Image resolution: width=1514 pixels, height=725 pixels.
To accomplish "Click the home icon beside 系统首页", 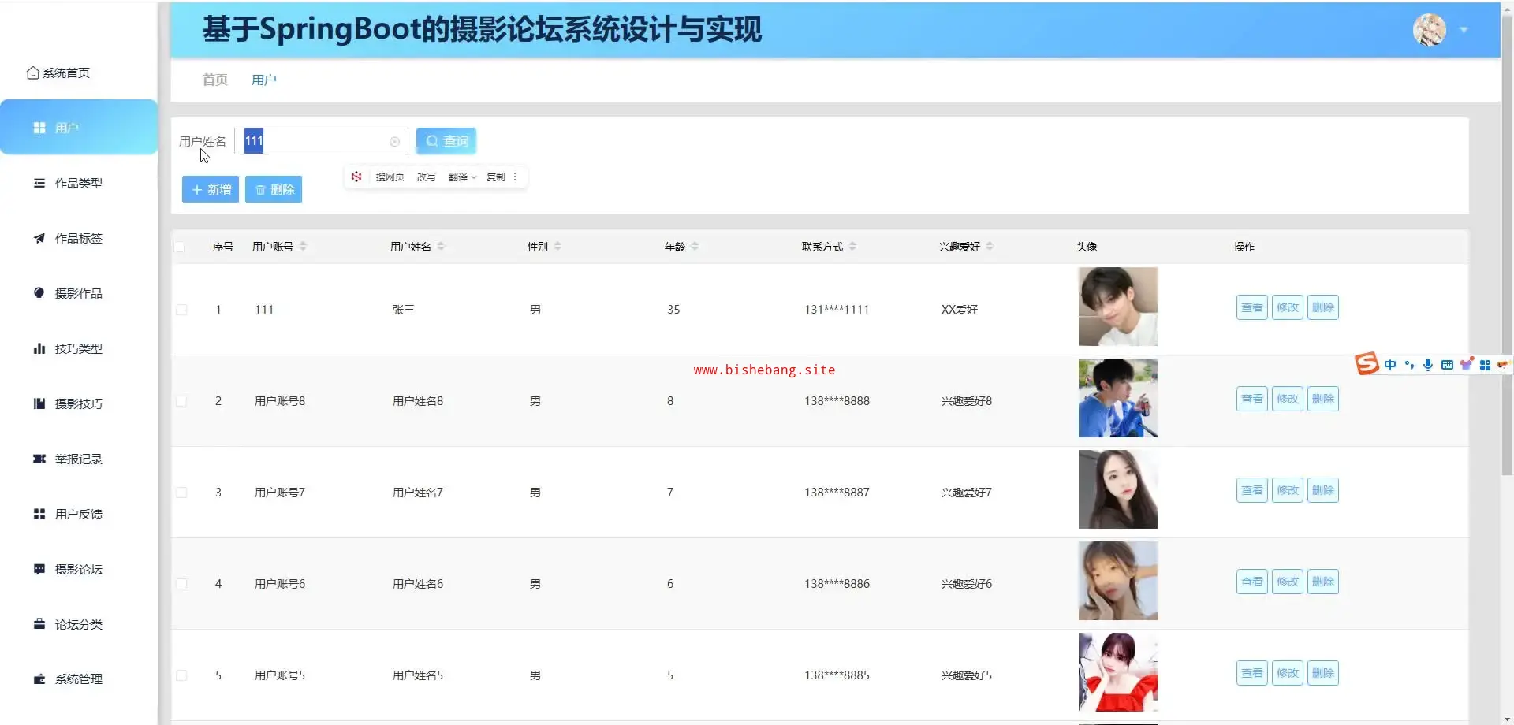I will [32, 73].
